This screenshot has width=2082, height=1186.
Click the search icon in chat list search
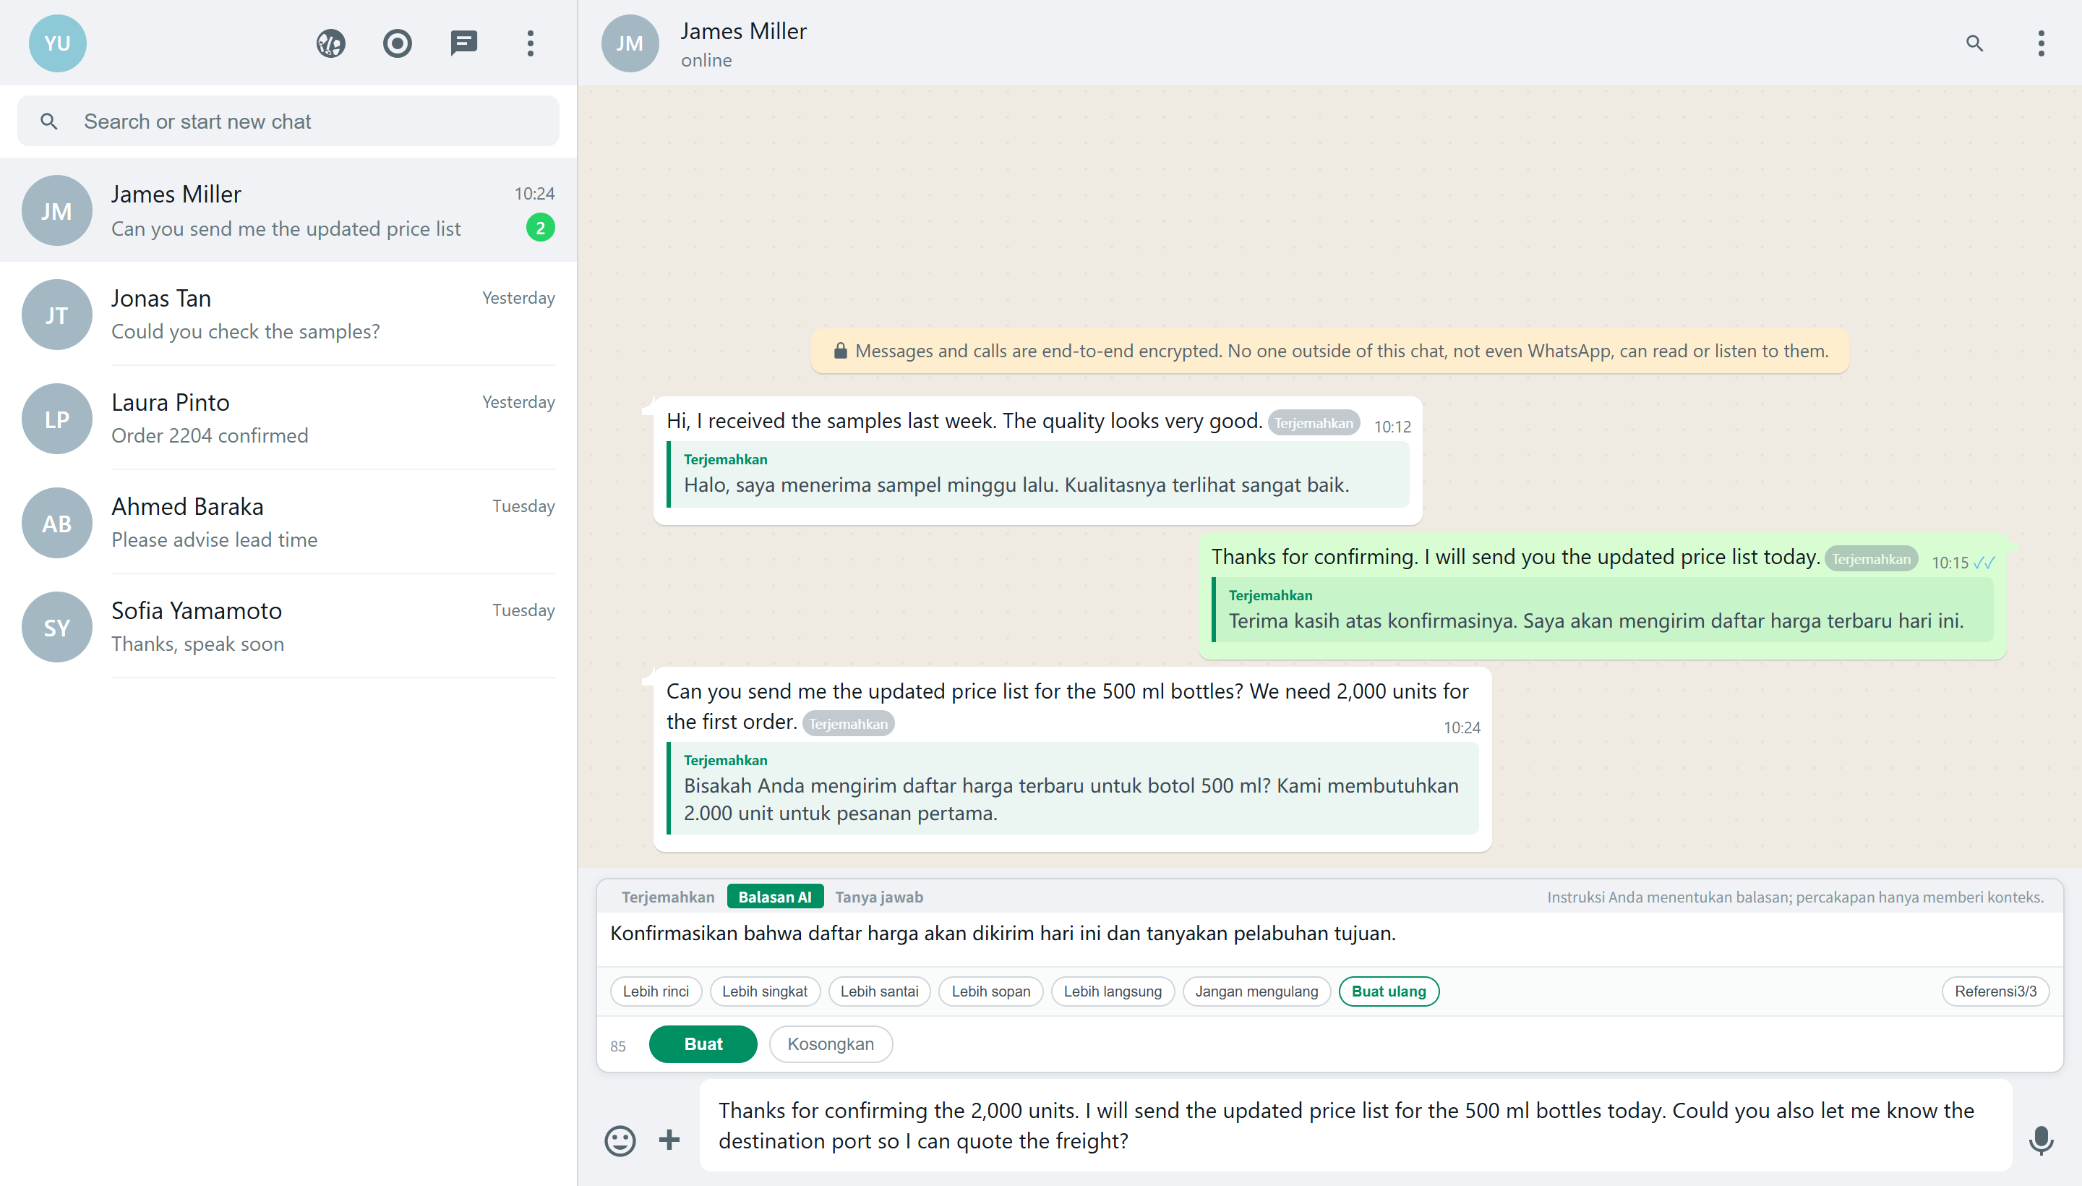coord(49,121)
